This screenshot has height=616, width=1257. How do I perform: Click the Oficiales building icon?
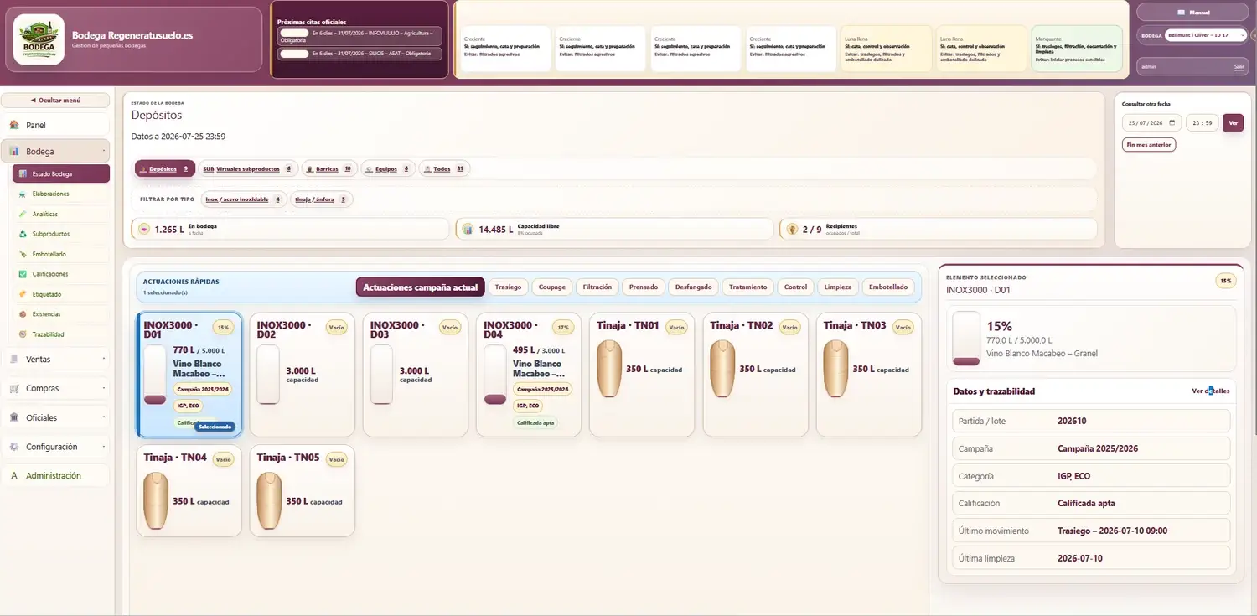coord(14,417)
